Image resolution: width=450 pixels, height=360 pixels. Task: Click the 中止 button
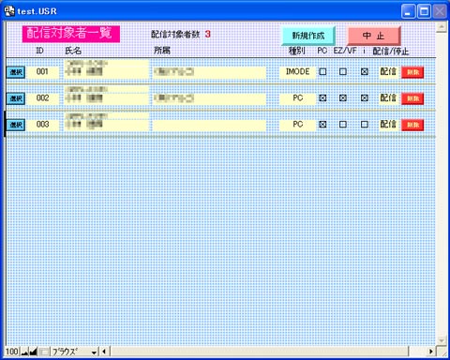374,36
